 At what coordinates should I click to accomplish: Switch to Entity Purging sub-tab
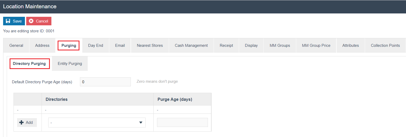coord(70,64)
